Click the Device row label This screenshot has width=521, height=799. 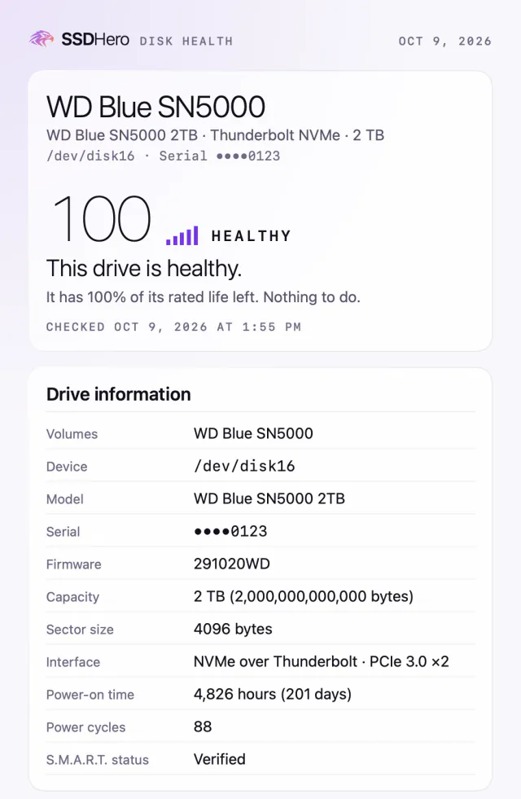coord(67,466)
